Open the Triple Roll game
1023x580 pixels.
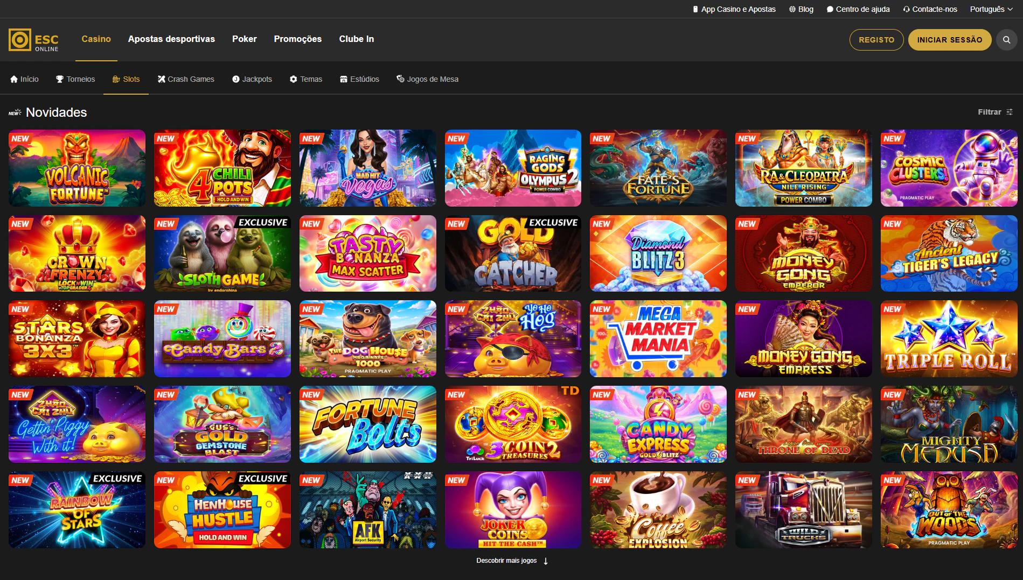(x=949, y=338)
